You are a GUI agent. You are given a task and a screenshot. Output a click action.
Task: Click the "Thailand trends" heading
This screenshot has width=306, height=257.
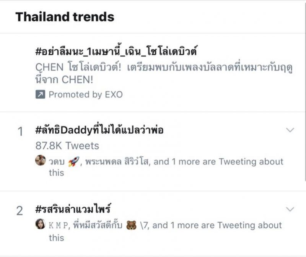point(65,17)
